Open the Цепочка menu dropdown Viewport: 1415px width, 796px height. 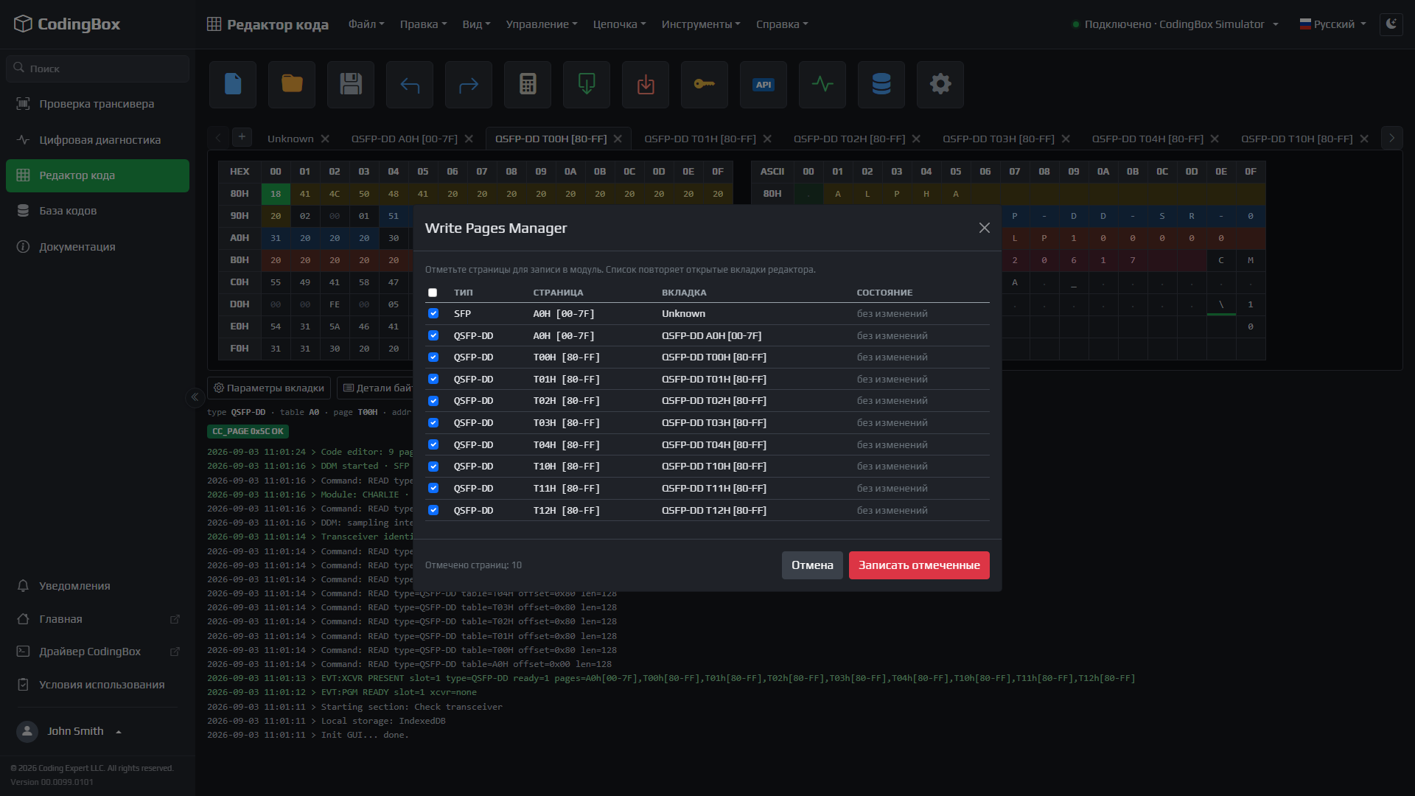tap(619, 24)
